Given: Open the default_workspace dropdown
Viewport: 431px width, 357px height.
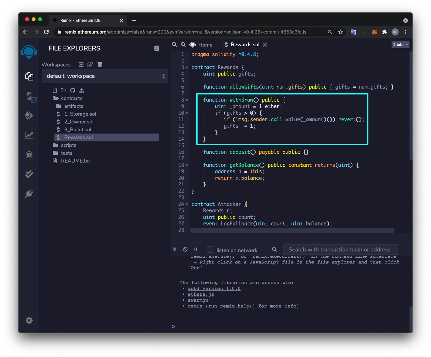Looking at the screenshot, I should click(x=105, y=76).
